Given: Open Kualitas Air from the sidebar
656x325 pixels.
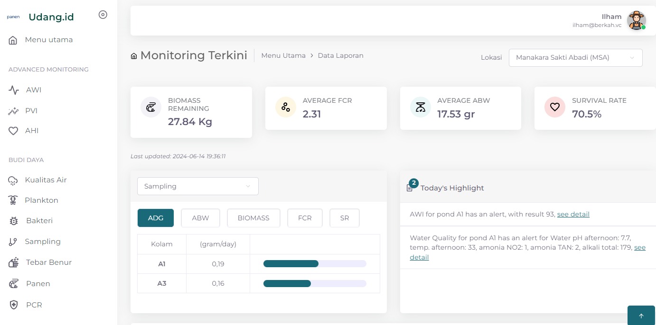Looking at the screenshot, I should (x=46, y=180).
